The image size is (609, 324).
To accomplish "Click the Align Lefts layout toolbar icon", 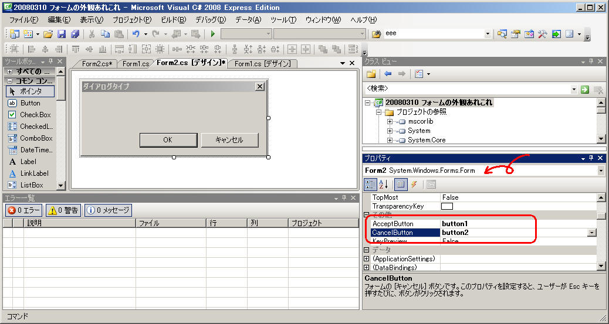I will coord(31,50).
